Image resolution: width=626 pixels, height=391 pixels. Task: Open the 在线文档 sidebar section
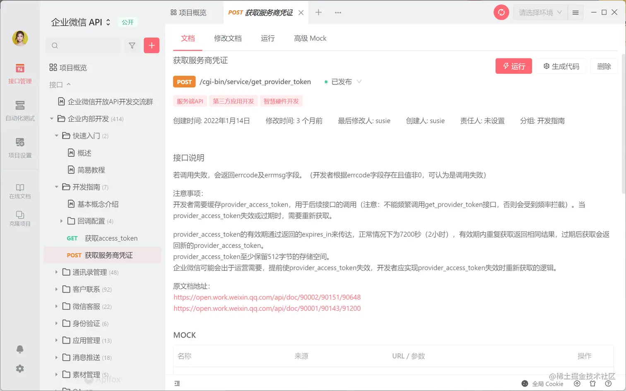click(x=20, y=191)
